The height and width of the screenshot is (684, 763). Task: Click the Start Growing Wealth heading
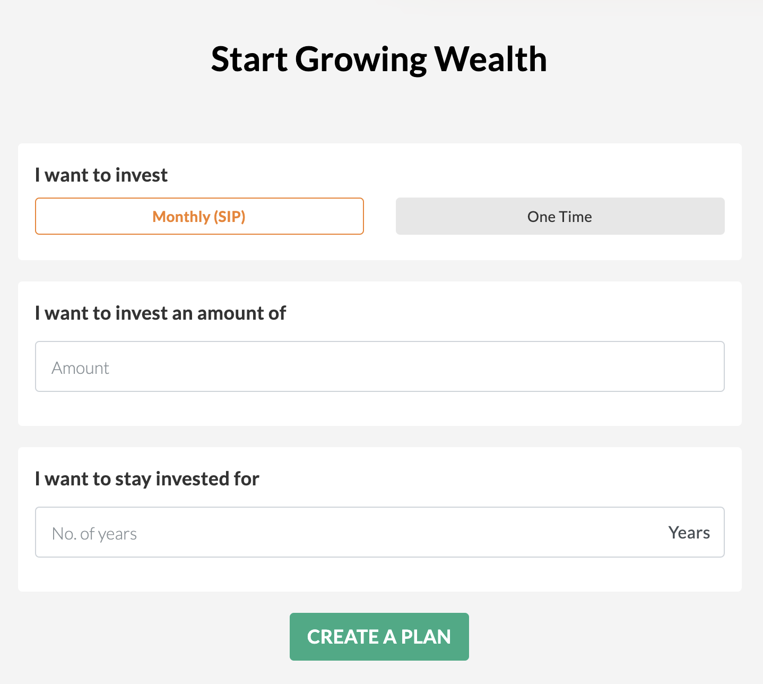379,59
